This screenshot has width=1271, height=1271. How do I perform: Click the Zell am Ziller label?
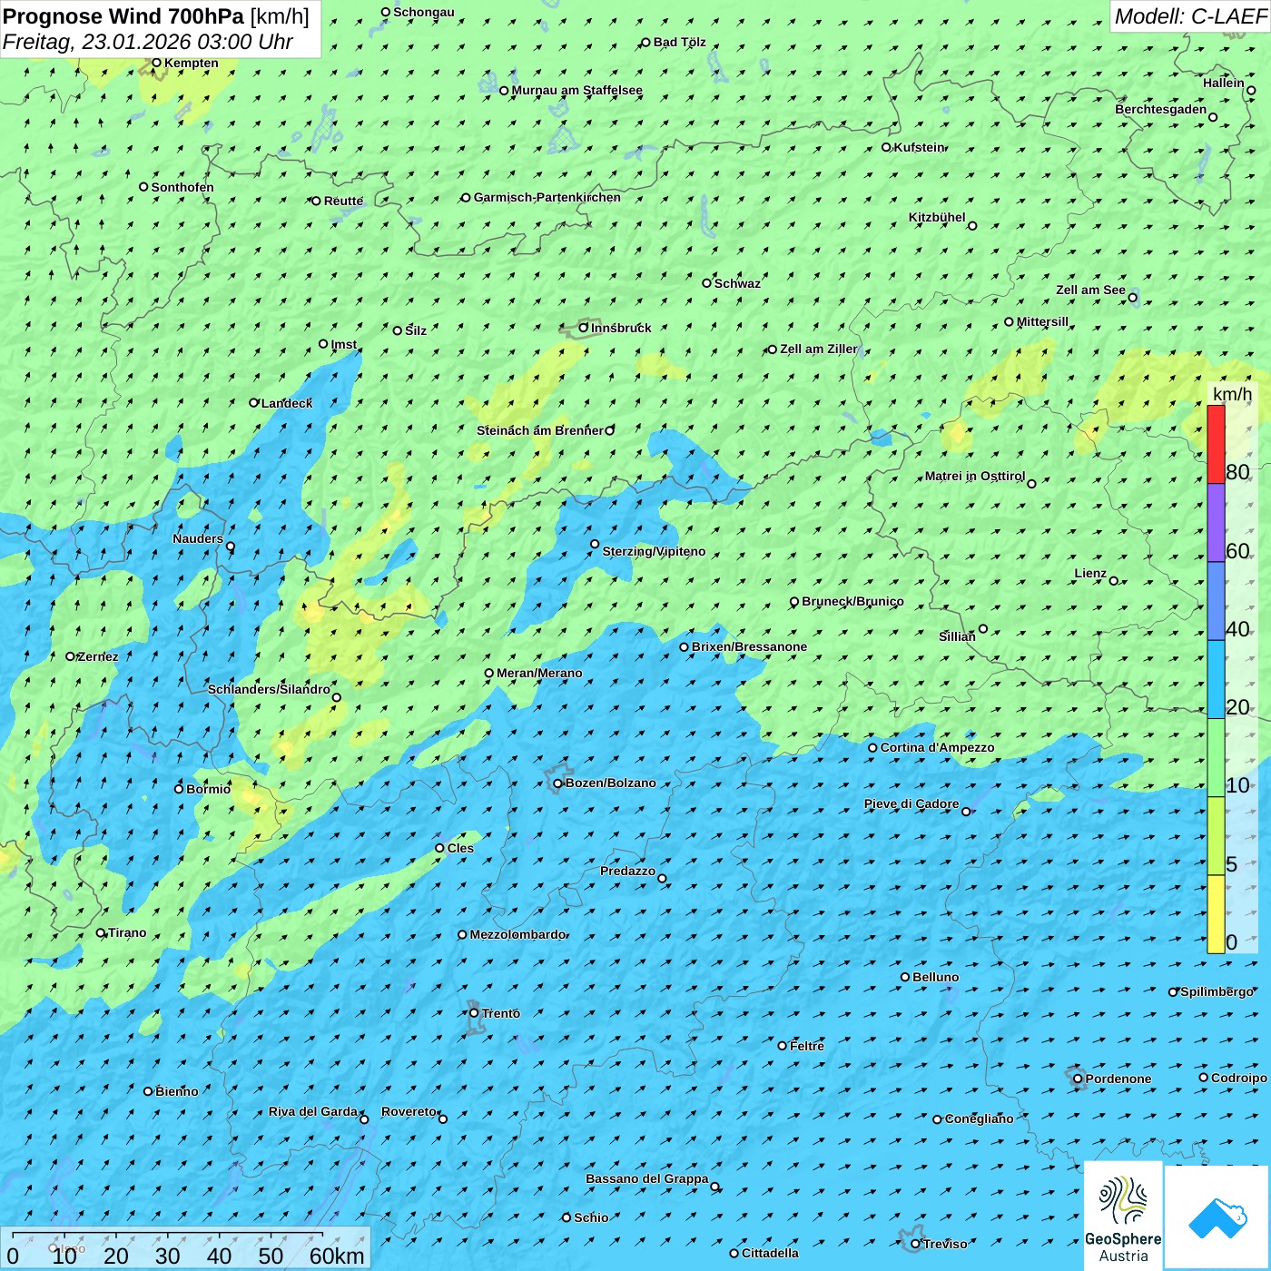coord(819,349)
